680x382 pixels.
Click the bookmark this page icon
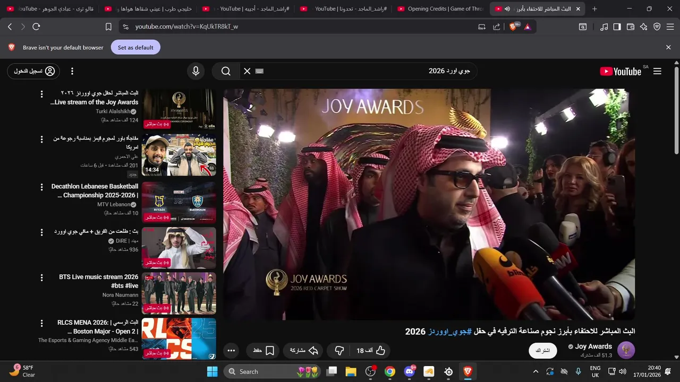click(x=108, y=27)
